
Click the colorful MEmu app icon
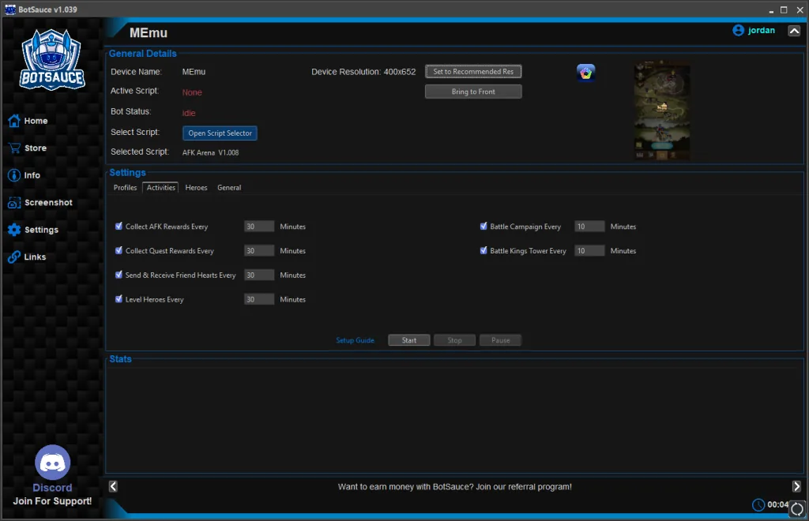coord(585,73)
